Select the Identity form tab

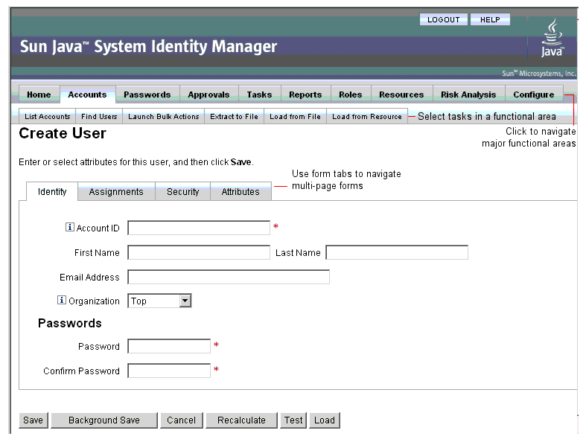coord(52,192)
